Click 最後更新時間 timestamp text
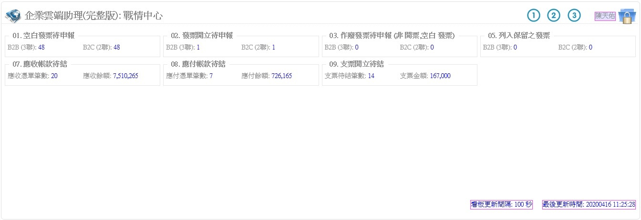This screenshot has width=641, height=220. pos(589,204)
